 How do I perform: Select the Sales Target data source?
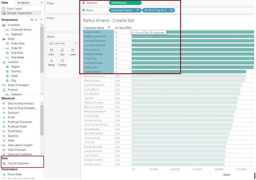coord(14,8)
